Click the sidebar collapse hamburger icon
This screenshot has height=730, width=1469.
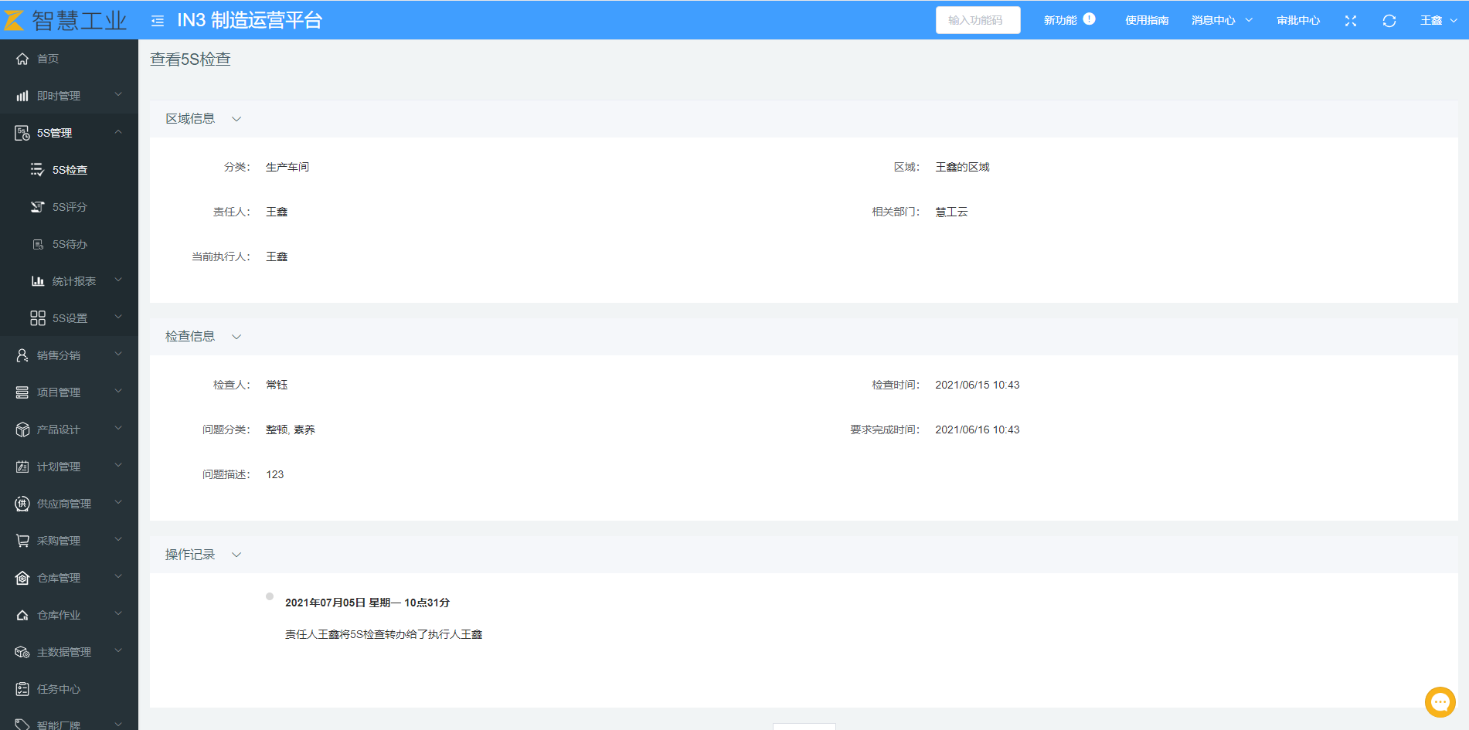158,21
